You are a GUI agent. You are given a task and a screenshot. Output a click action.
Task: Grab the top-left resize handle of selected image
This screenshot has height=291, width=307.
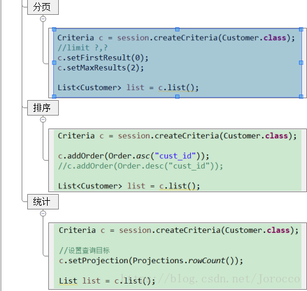point(54,30)
